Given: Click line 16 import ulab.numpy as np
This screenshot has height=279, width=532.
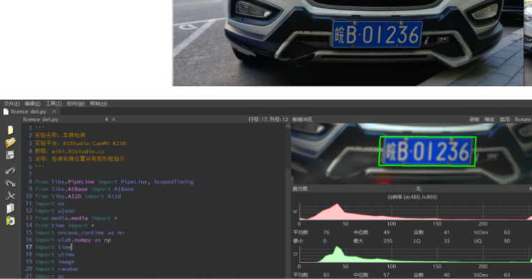Looking at the screenshot, I should 73,240.
